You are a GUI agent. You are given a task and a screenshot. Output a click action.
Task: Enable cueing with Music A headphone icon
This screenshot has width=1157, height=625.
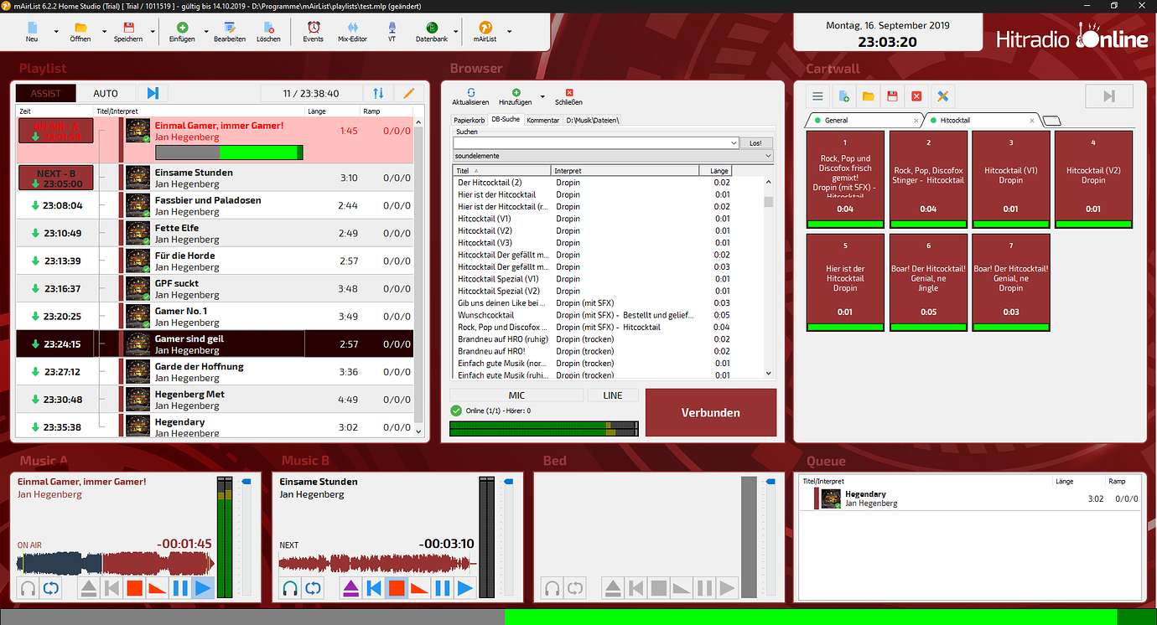click(x=27, y=587)
